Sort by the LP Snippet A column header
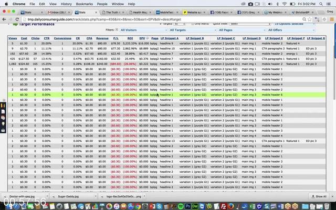 169,38
